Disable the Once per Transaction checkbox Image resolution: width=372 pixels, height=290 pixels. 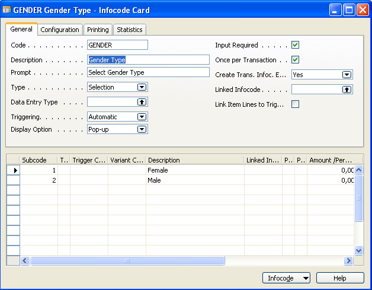click(296, 60)
